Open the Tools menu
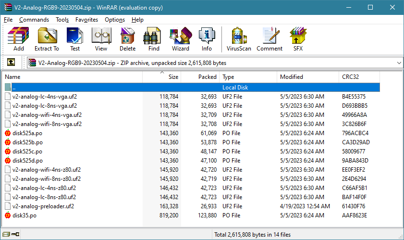Image resolution: width=404 pixels, height=240 pixels. [x=62, y=20]
